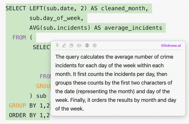Click the circled play arrow icon

point(95,45)
